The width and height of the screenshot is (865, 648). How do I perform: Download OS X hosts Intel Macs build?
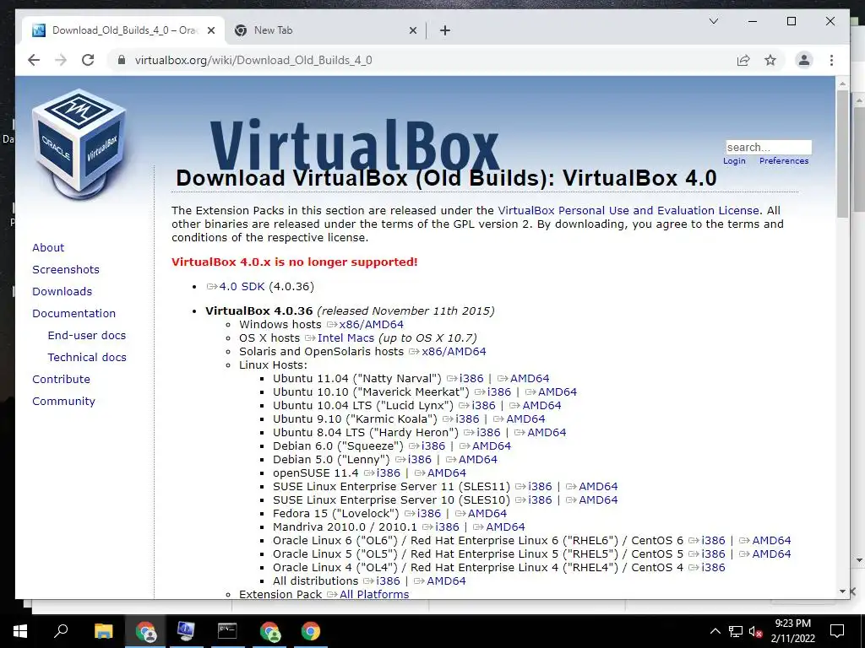tap(345, 337)
